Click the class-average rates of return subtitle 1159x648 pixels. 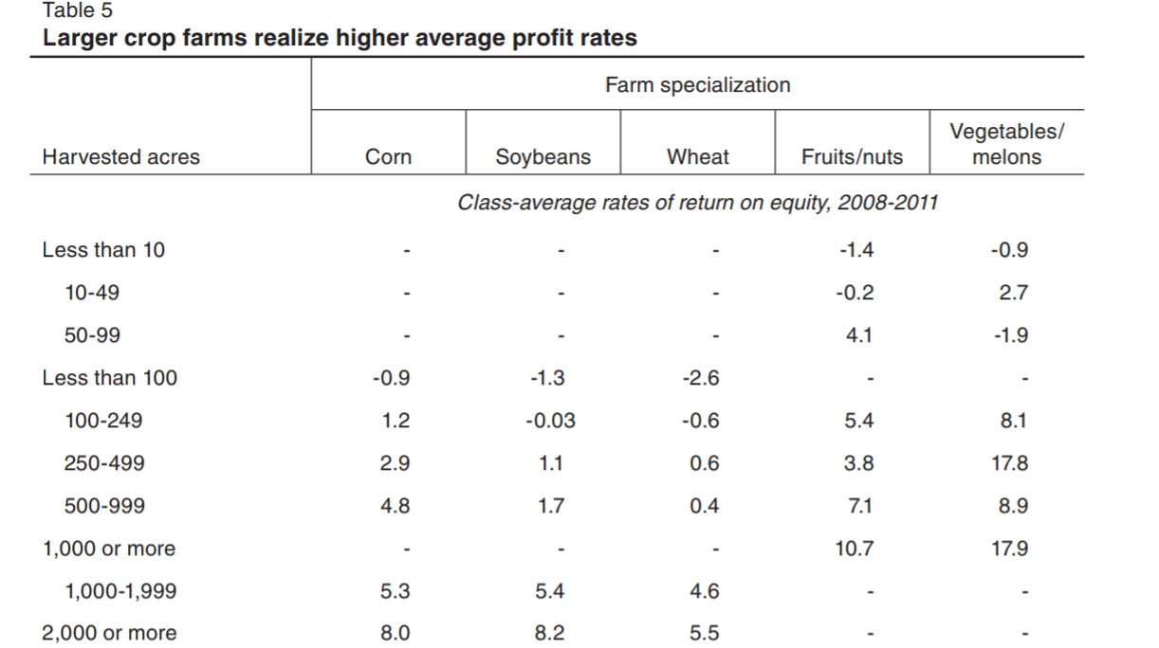(x=697, y=203)
